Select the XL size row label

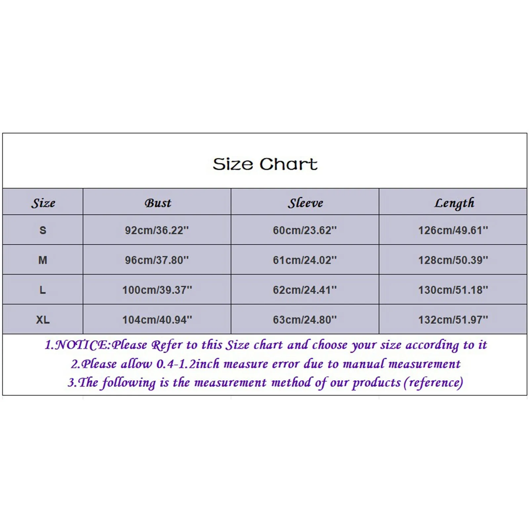(43, 320)
